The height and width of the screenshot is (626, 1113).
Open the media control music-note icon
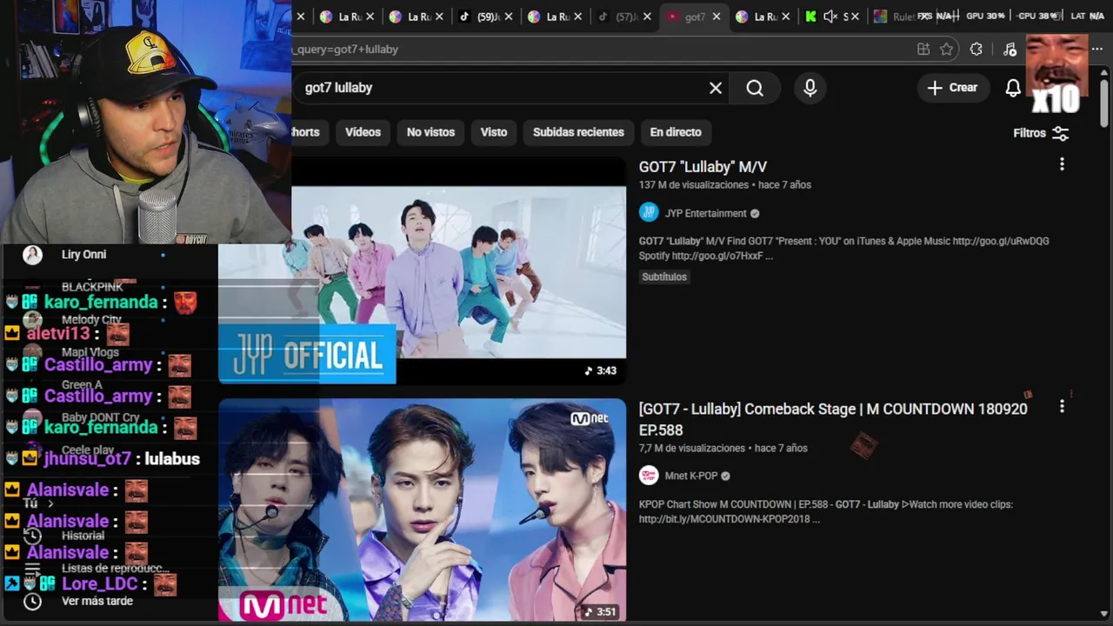[1010, 50]
